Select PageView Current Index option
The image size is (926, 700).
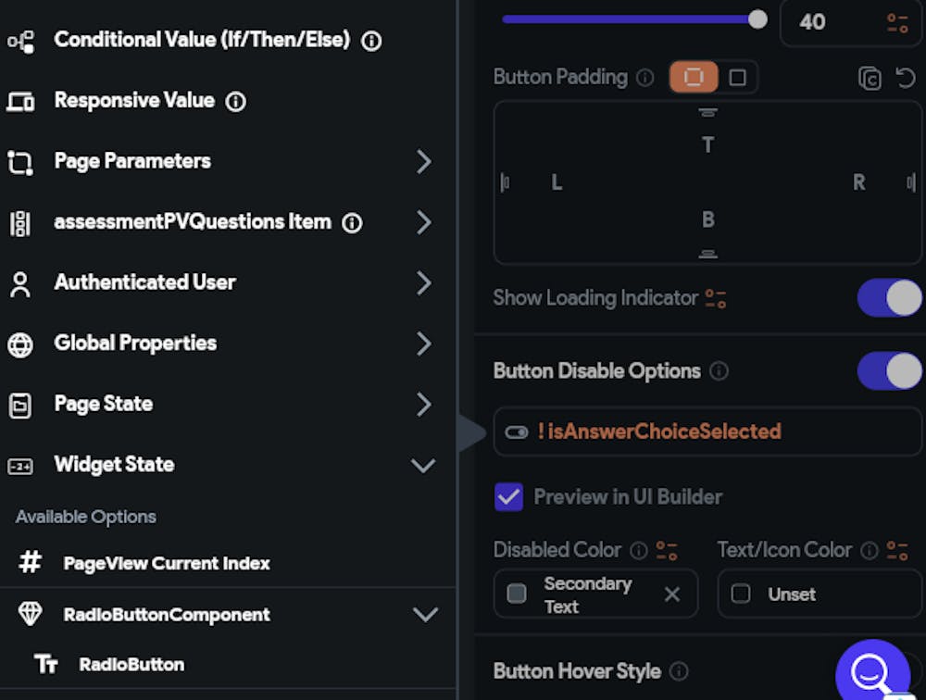[167, 563]
